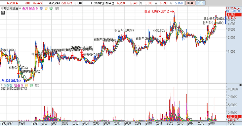Toggle the small square before 종가 단순
242x126 pixels.
(x=20, y=8)
